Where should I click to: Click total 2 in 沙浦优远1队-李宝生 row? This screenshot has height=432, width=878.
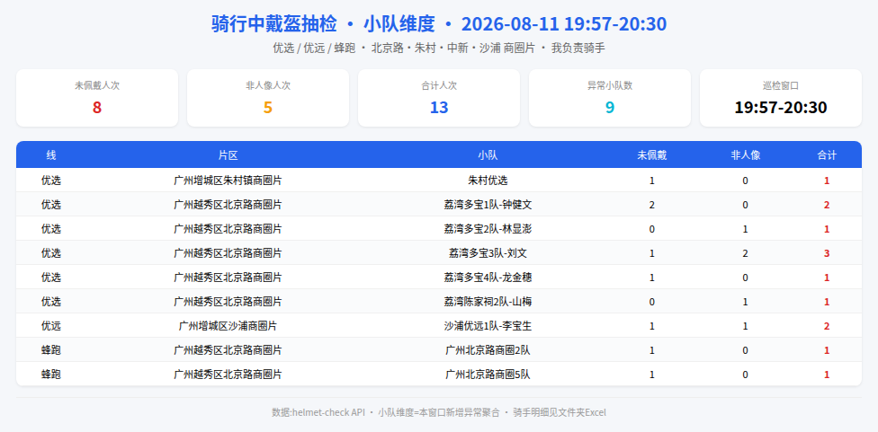point(827,326)
